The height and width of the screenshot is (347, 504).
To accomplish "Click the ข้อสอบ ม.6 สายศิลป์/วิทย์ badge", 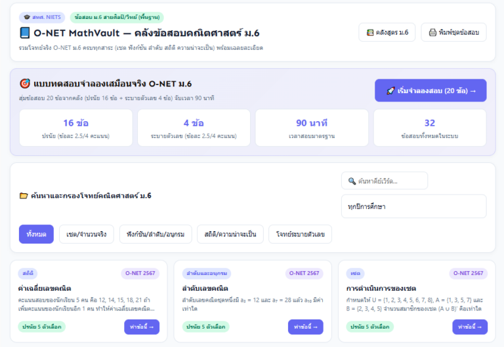I will tap(117, 17).
